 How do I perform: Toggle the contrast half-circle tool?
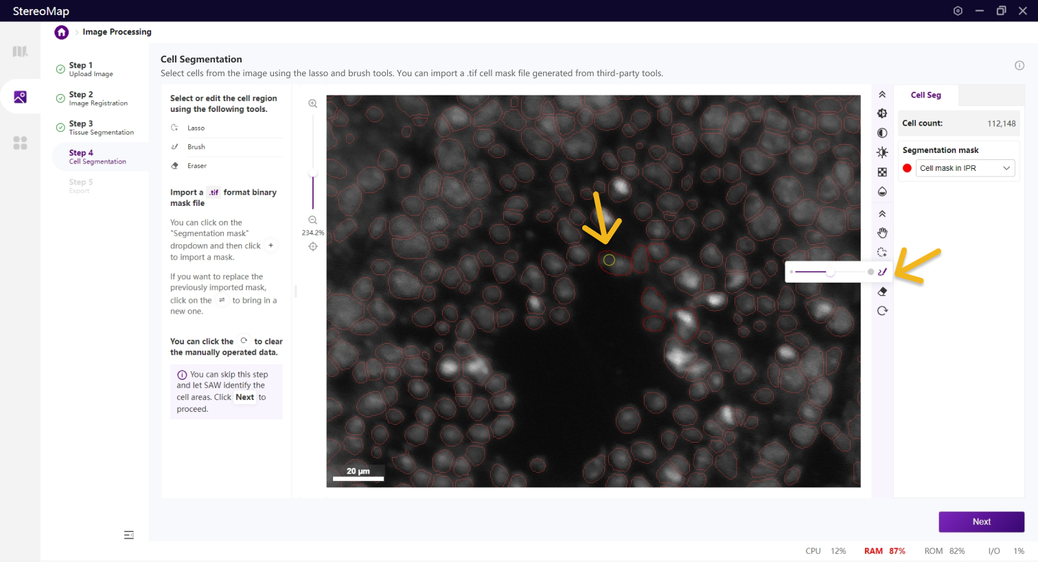tap(882, 133)
